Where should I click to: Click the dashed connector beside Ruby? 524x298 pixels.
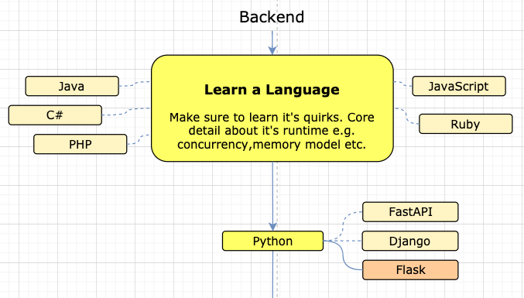(x=406, y=116)
